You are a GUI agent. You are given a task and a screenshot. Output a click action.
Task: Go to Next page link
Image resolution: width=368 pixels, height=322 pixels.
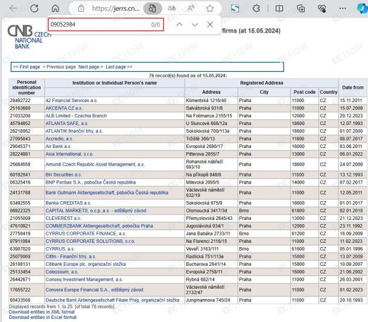click(91, 66)
